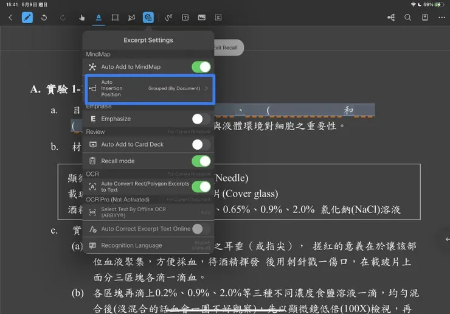The width and height of the screenshot is (450, 314).
Task: Click the highlighted recall bar with 和
Action: [x=295, y=110]
